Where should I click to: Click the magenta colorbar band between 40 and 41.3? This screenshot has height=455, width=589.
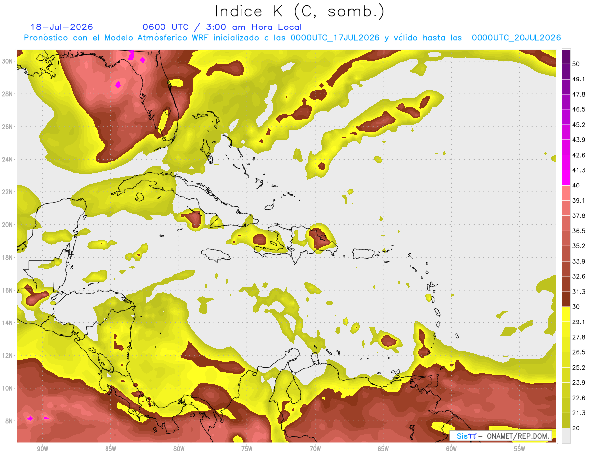(x=566, y=178)
